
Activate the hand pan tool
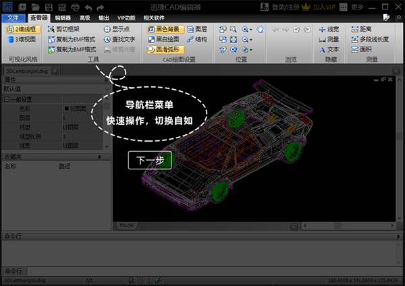(260, 29)
